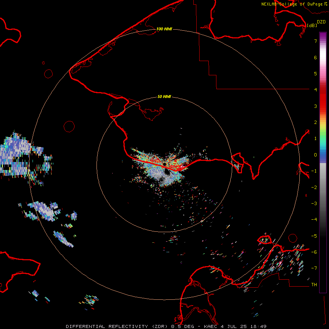Click the 2 dB tick label on the scale
Image resolution: width=329 pixels, height=329 pixels.
315,122
